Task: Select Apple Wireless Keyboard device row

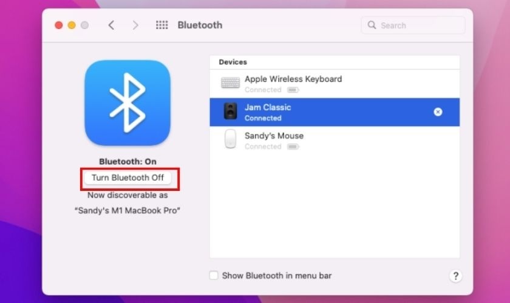Action: point(335,84)
